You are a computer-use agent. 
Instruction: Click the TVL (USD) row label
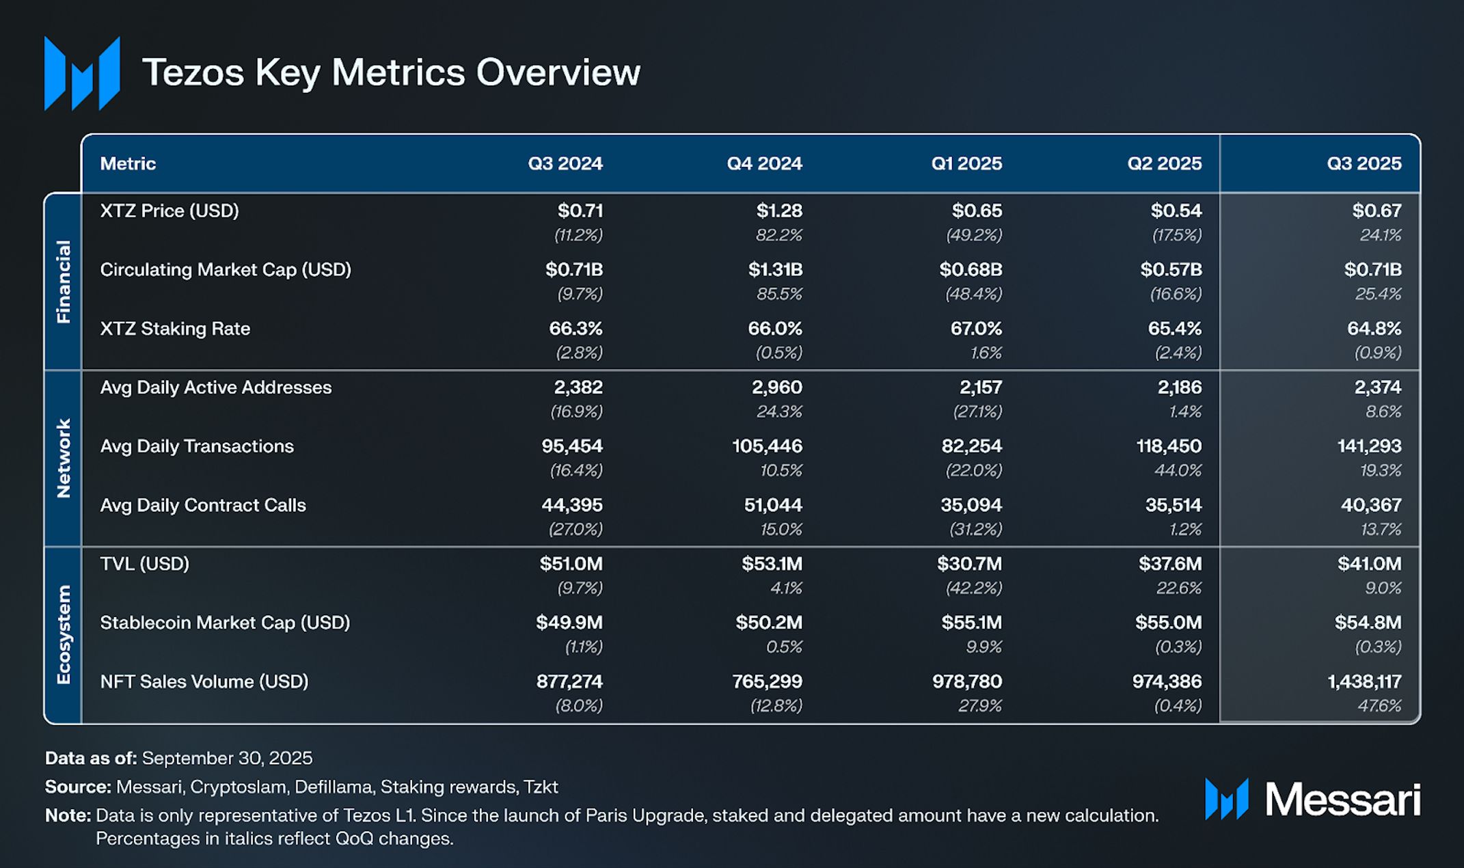(145, 564)
